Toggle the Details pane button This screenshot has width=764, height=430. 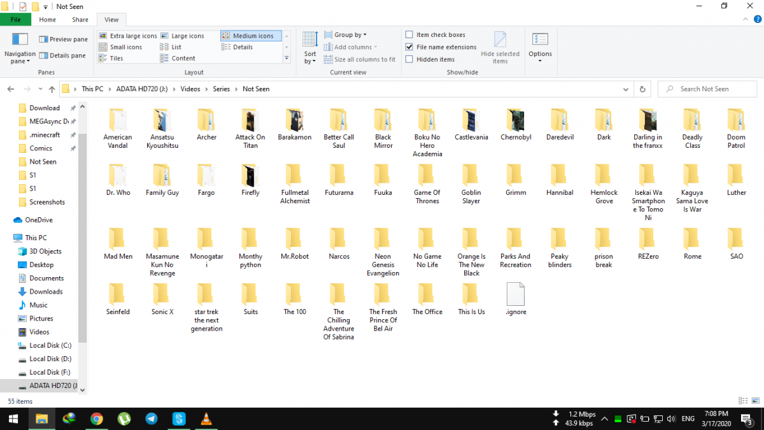[62, 55]
